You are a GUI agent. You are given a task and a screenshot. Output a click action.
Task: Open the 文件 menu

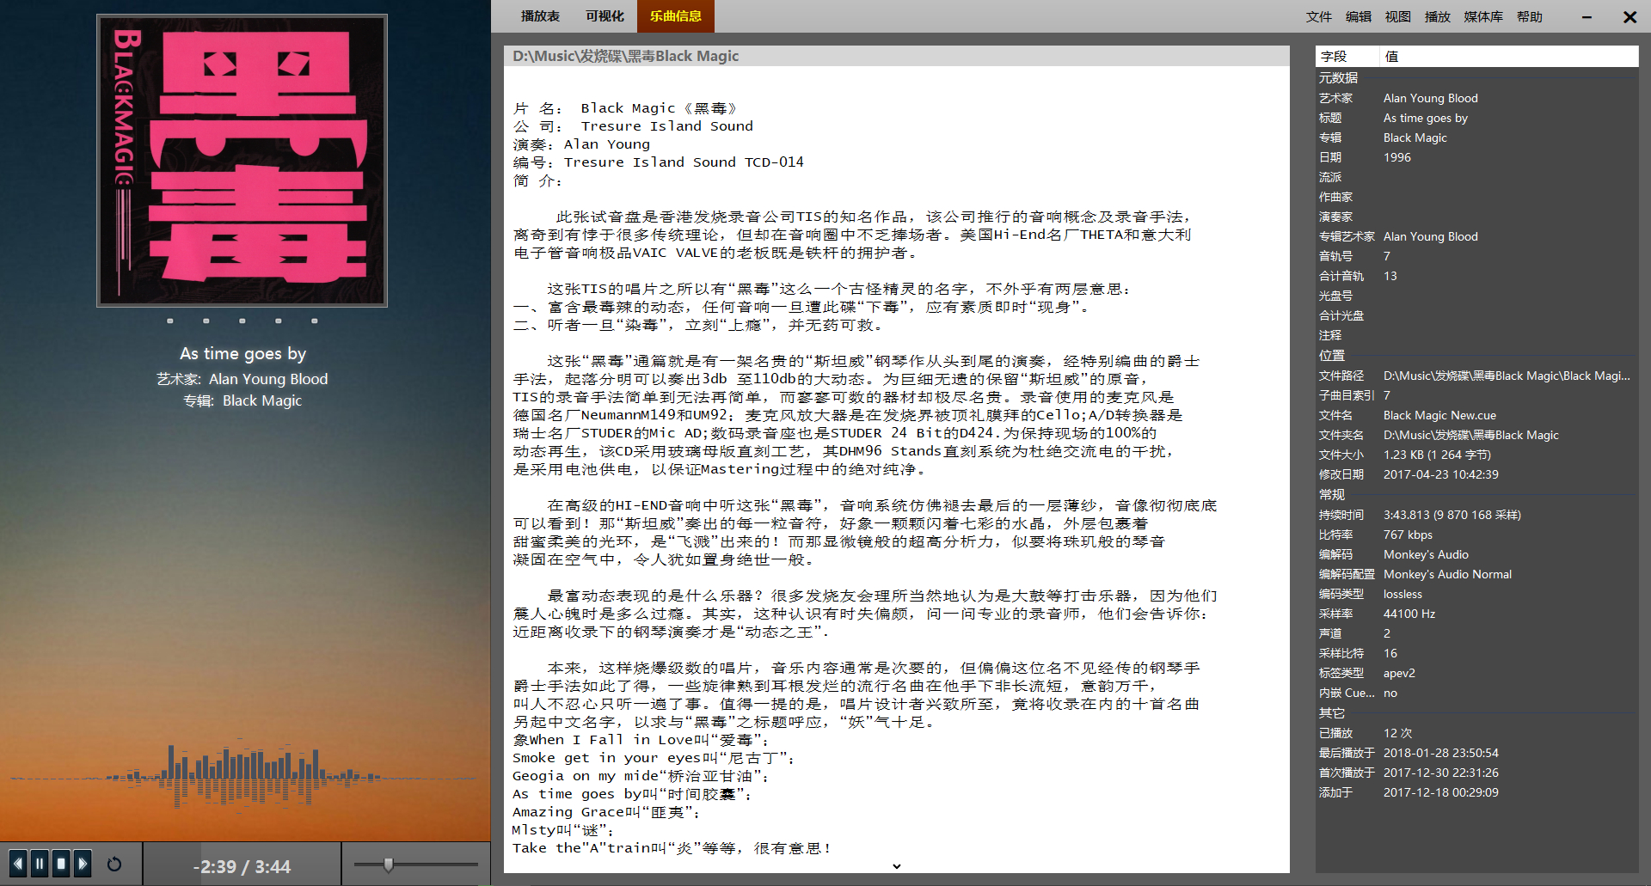click(1319, 17)
